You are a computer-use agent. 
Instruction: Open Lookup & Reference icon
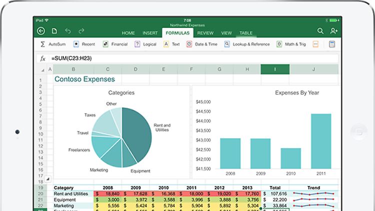click(x=227, y=44)
